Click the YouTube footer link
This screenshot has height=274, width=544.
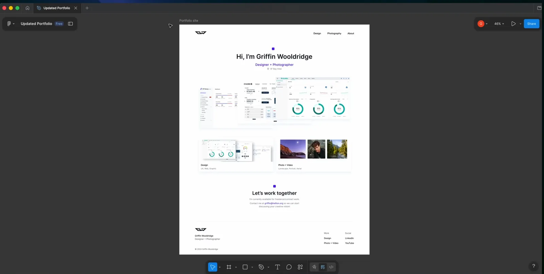350,243
